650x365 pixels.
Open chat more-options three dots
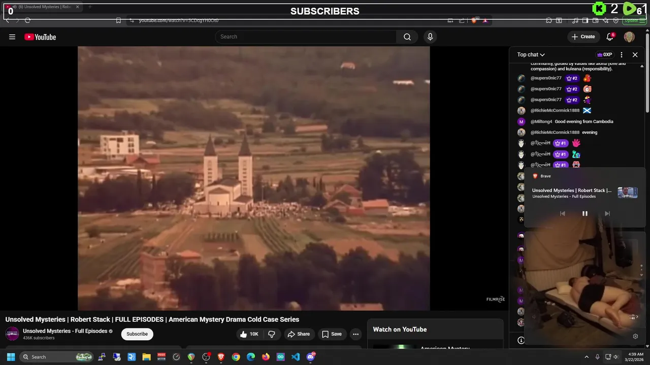[x=622, y=55]
